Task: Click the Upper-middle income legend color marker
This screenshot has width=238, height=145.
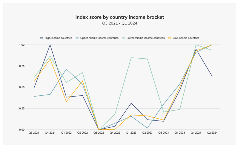Action: tap(77, 38)
